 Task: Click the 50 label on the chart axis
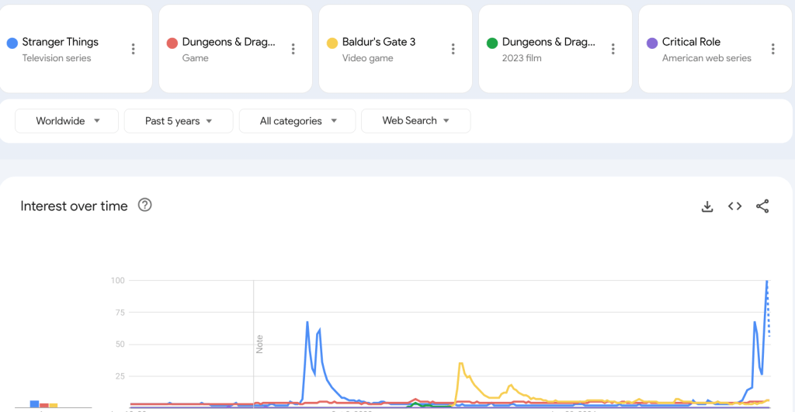[x=120, y=344]
